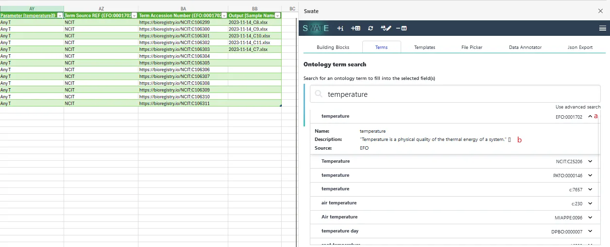This screenshot has width=610, height=247.
Task: Expand the PATO:0000146 temperature result
Action: [590, 175]
